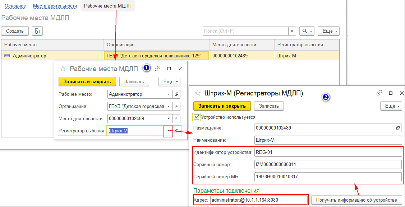Open the magnifier search options dropdown

[x=307, y=31]
